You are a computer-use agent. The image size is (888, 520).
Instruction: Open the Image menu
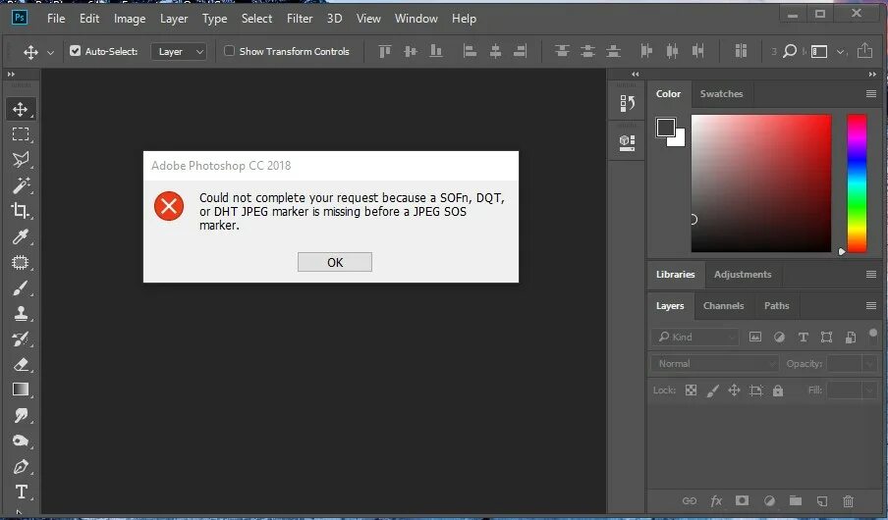click(130, 19)
